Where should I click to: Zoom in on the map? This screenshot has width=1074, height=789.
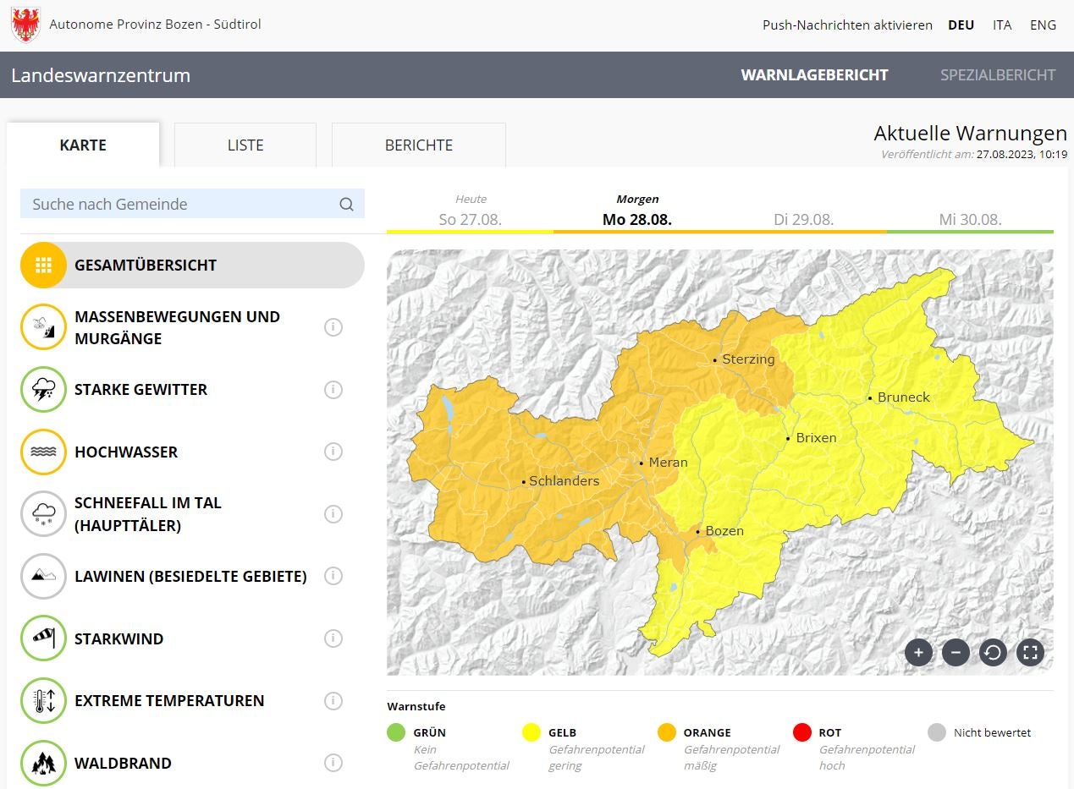(918, 652)
